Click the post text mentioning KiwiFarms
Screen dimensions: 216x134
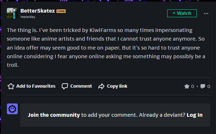[x=106, y=47]
